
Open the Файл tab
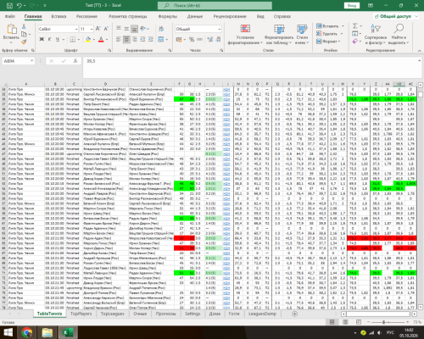coord(10,16)
